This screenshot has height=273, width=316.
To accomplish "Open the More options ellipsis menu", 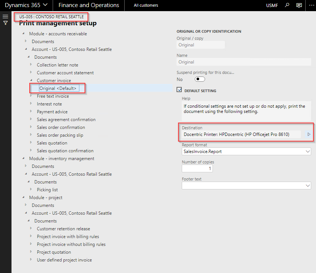I will [312, 5].
